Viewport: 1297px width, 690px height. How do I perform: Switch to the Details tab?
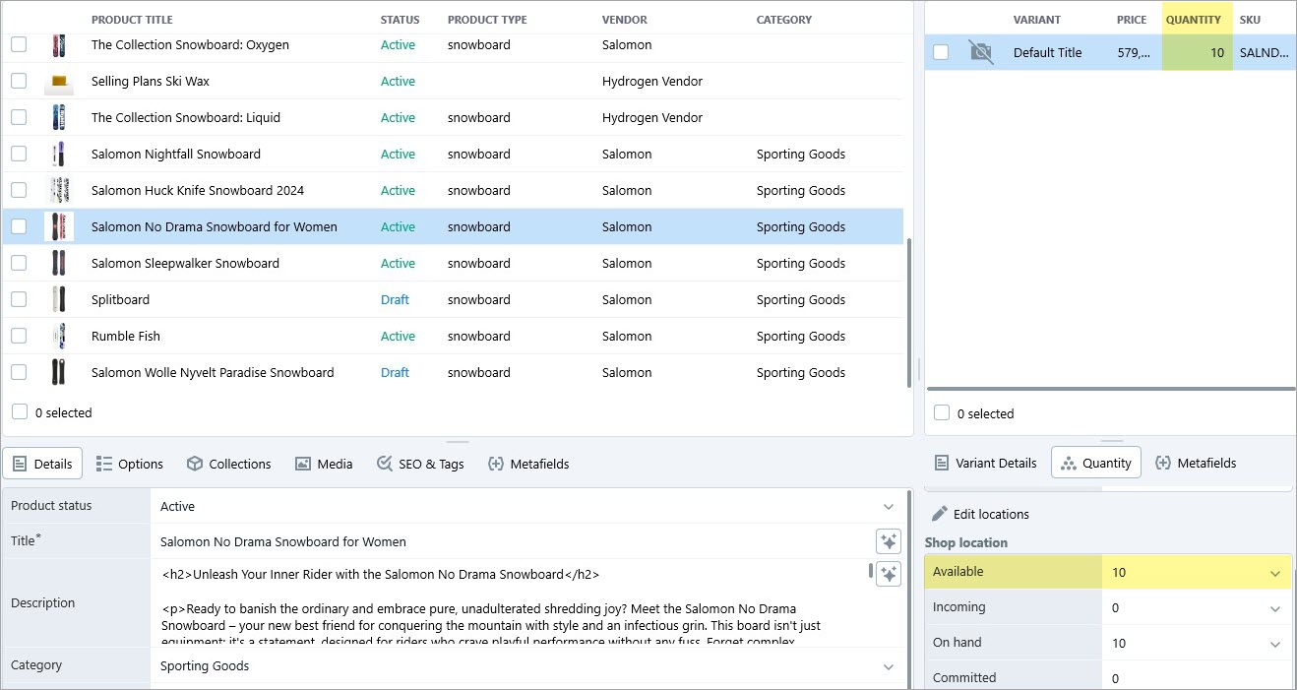tap(42, 463)
